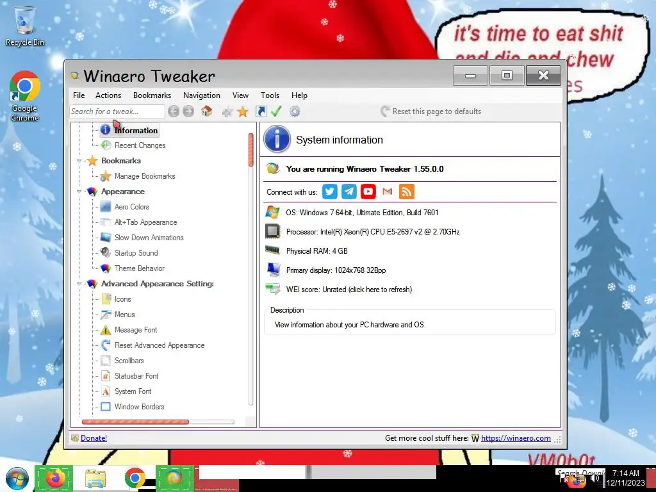This screenshot has height=492, width=656.
Task: Open bookmarks with gold star toolbar icon
Action: [243, 111]
